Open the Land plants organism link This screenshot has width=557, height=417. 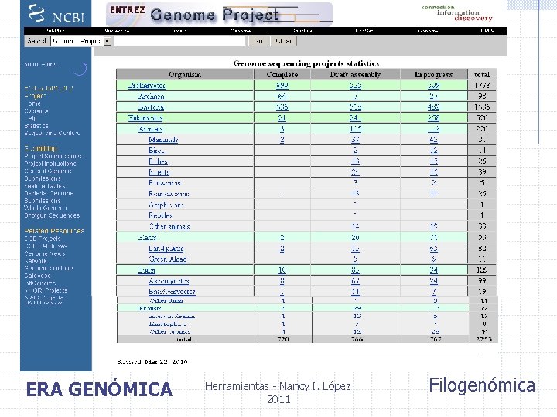166,249
